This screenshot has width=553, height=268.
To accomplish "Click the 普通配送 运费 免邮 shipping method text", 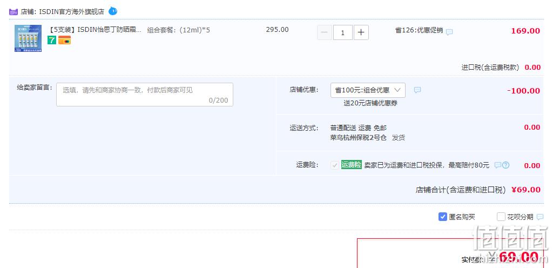I will [x=359, y=128].
